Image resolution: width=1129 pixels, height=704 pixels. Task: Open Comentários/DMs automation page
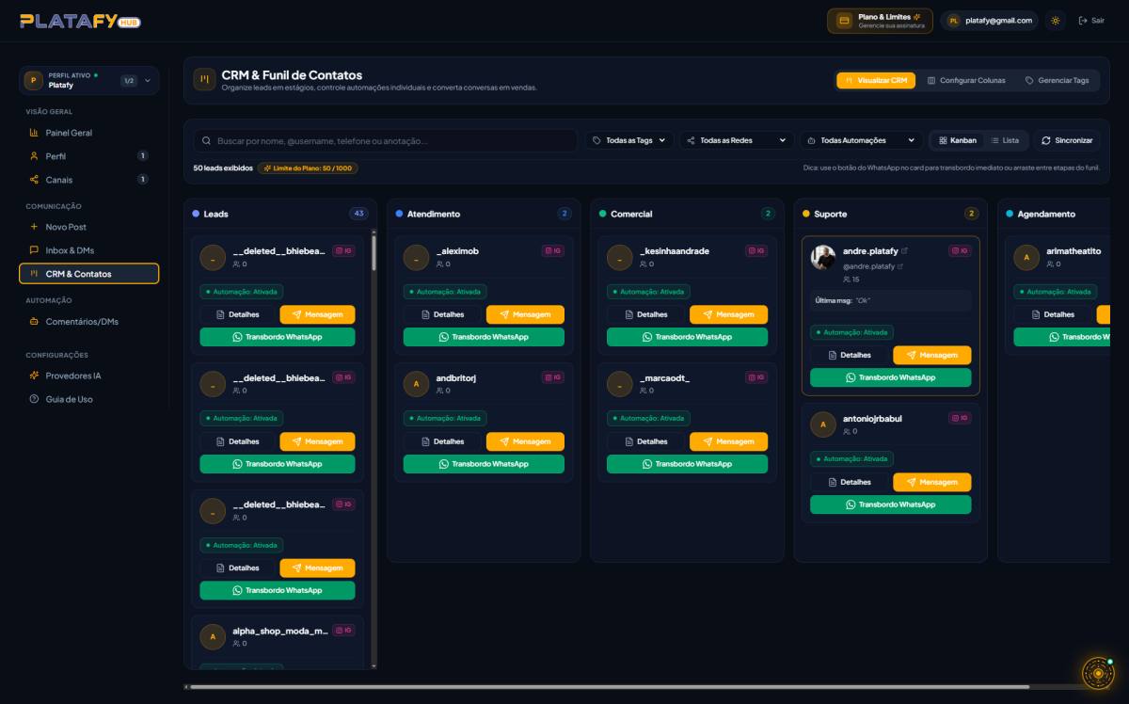click(x=89, y=321)
